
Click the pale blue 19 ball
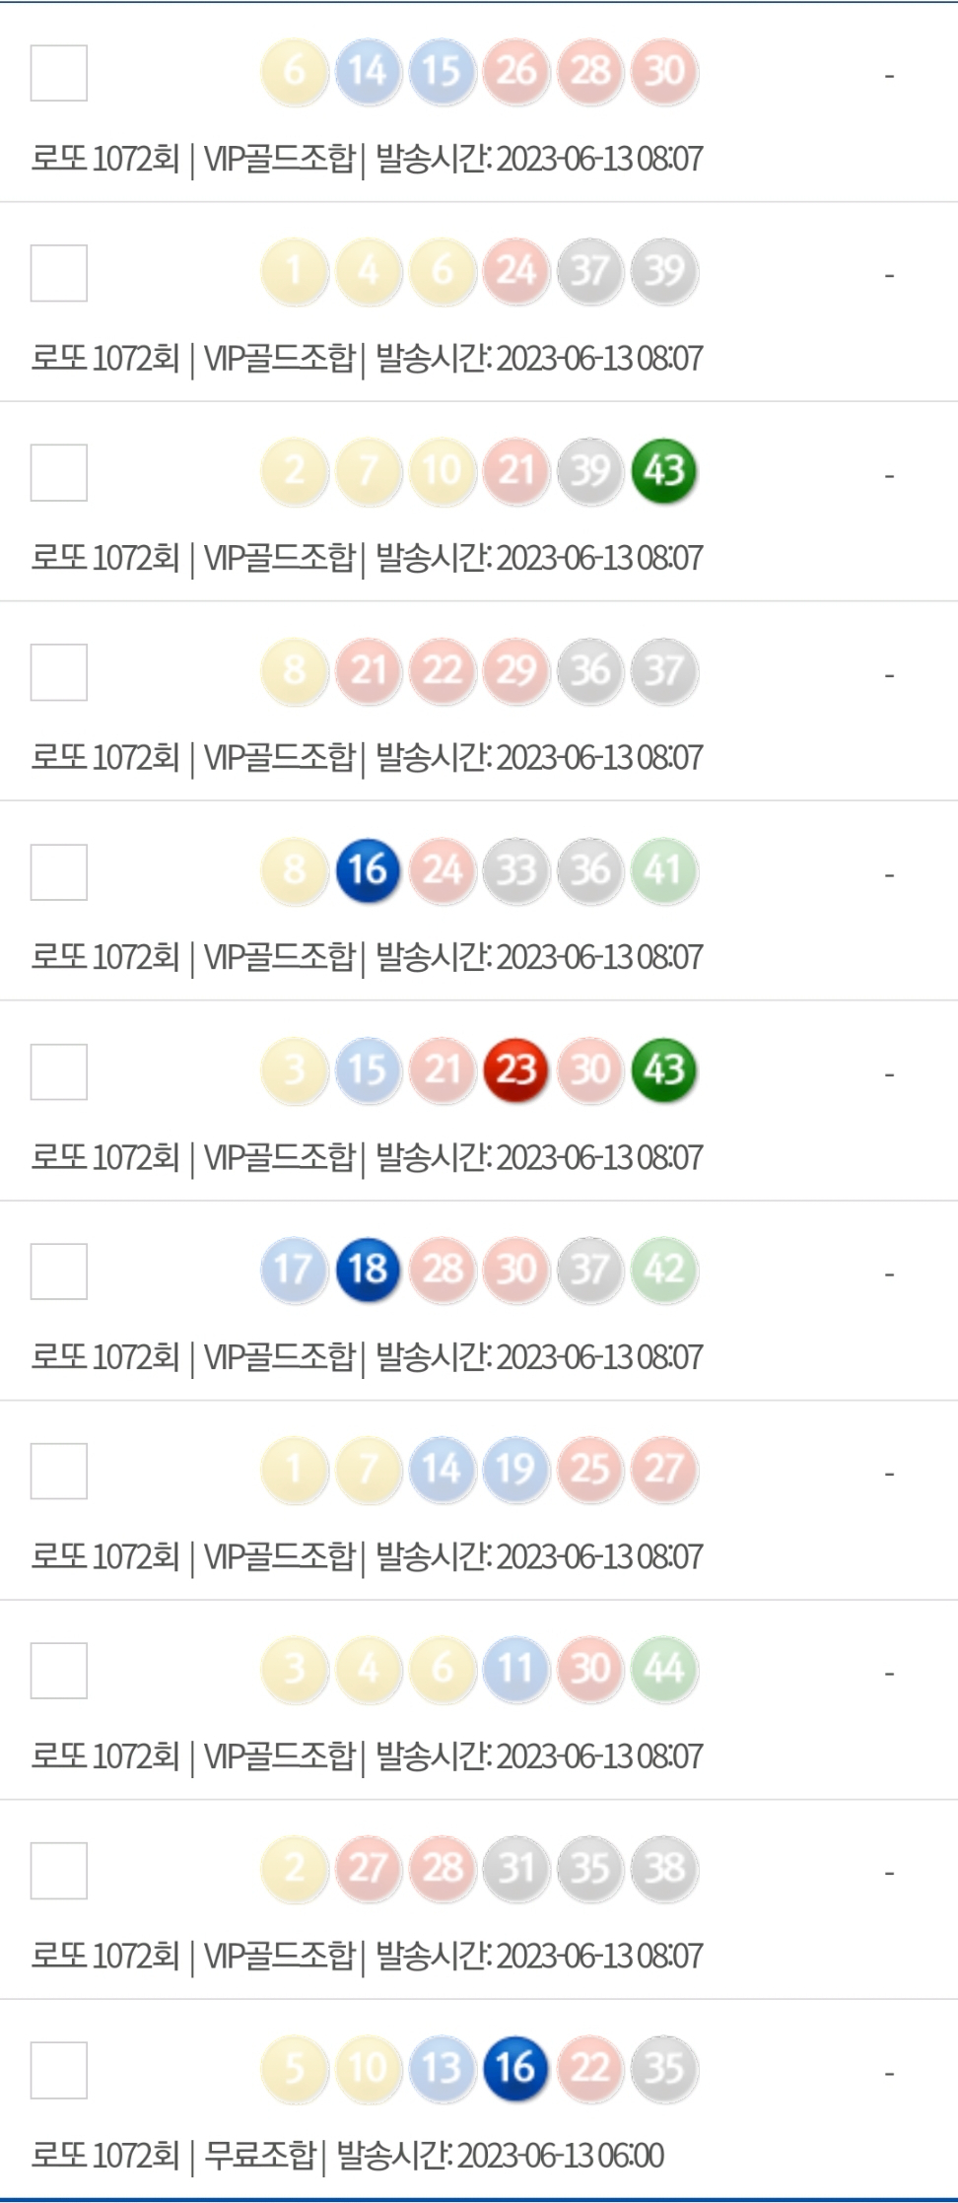pos(515,1470)
